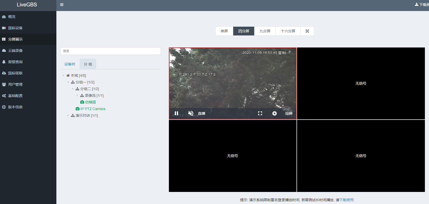Collapse the 本域 [4/8] node arrow
Viewport: 429px width, 204px height.
coord(63,75)
